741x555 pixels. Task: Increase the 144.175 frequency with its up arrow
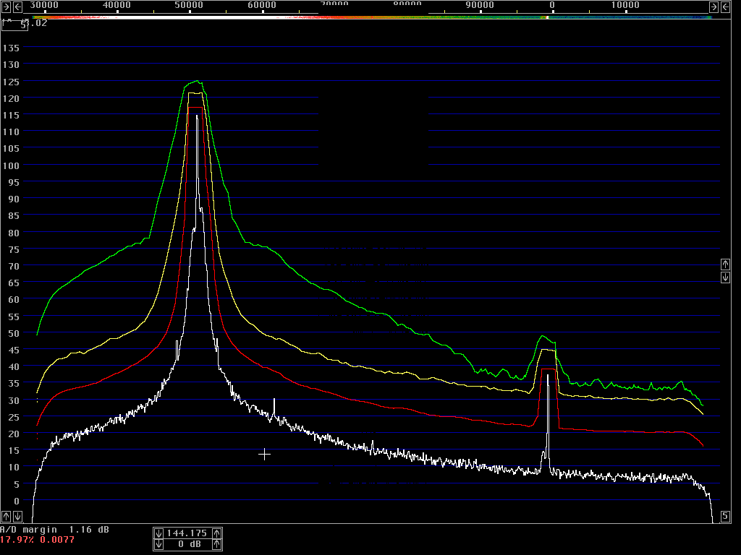pos(217,533)
